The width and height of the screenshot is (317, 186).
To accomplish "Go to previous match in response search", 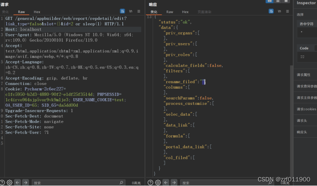I will coord(166,182).
